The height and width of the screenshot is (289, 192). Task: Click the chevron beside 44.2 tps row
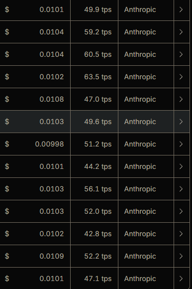[181, 166]
